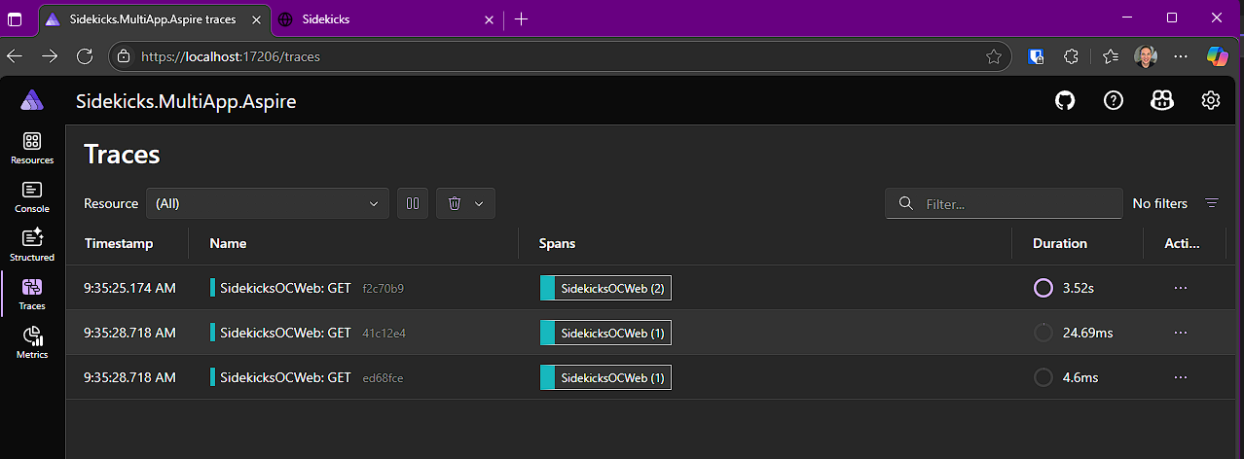Open actions menu for 24.69ms trace
This screenshot has width=1244, height=459.
click(1181, 333)
